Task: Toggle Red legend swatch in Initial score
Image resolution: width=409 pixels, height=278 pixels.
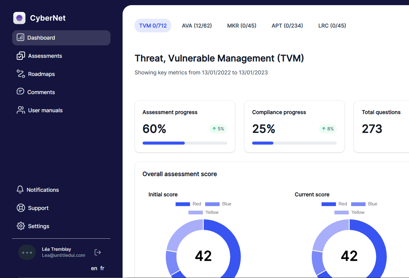Action: coord(183,204)
